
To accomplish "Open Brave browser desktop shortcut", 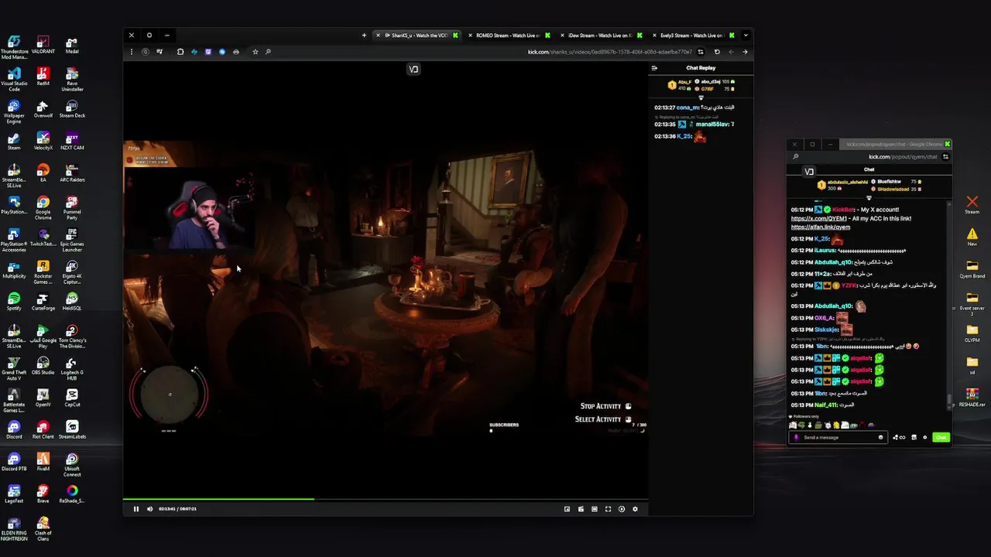I will [x=43, y=494].
